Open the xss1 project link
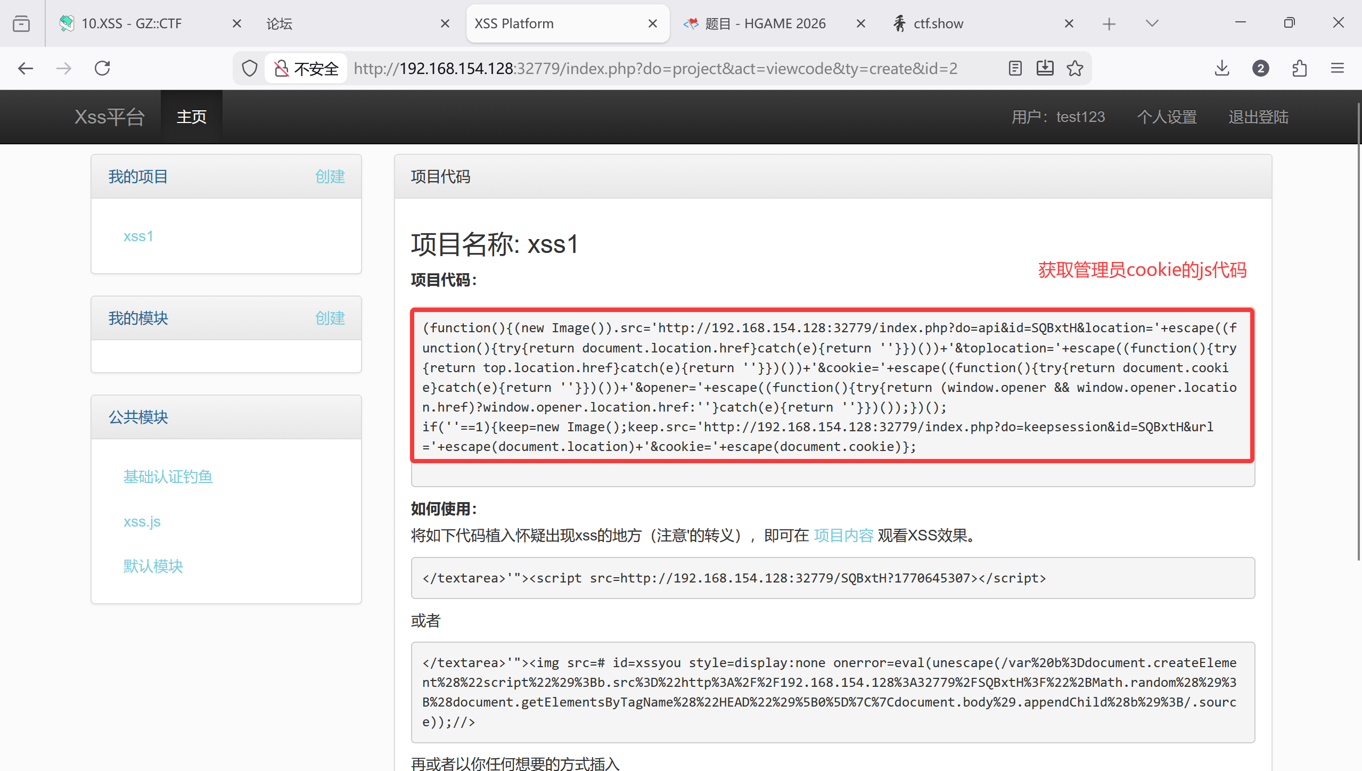1362x771 pixels. pos(138,236)
